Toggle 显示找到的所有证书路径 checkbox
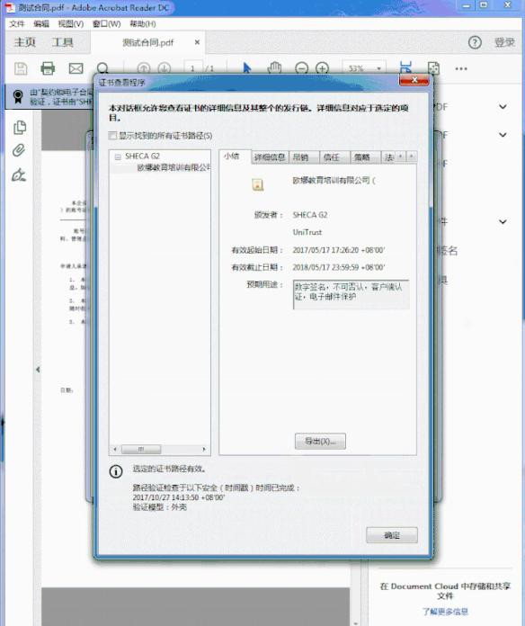The width and height of the screenshot is (525, 626). [x=112, y=136]
